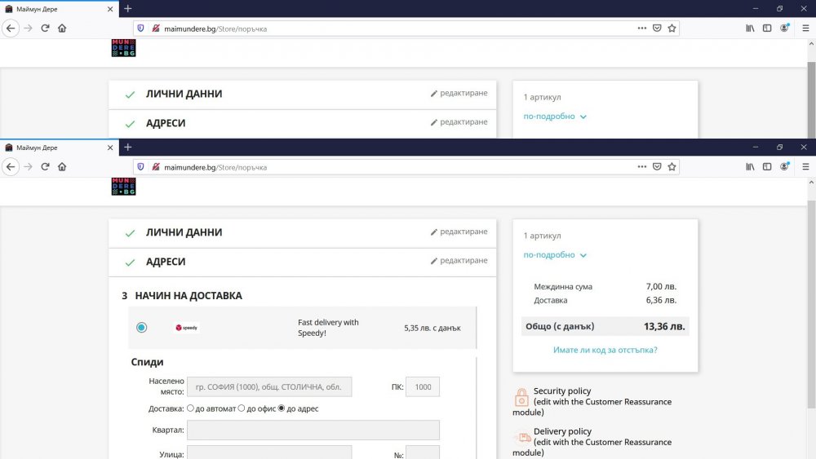Open the Firefox account icon in the lower window
This screenshot has width=816, height=459.
pyautogui.click(x=784, y=167)
